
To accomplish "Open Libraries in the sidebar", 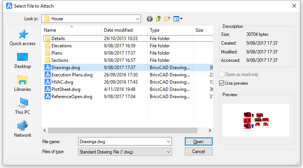I will [x=22, y=83].
